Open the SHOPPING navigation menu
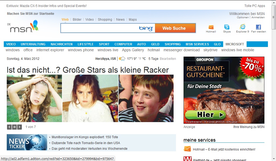This screenshot has height=161, width=276. [x=172, y=44]
